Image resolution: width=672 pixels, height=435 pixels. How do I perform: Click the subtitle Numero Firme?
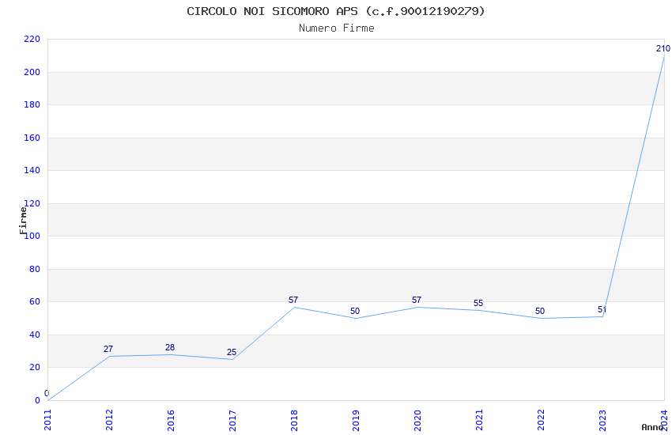337,28
